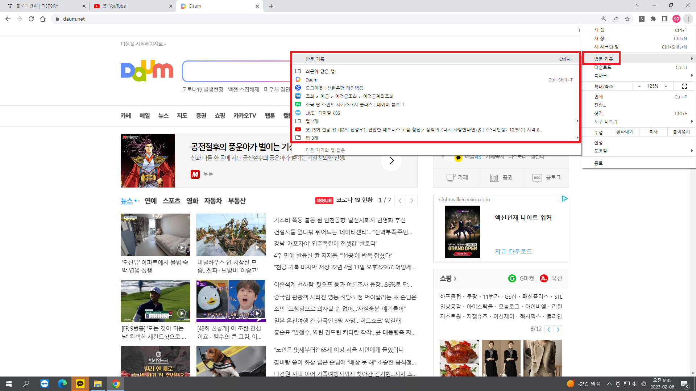
Task: Open the Extensions puzzle icon
Action: pyautogui.click(x=653, y=19)
